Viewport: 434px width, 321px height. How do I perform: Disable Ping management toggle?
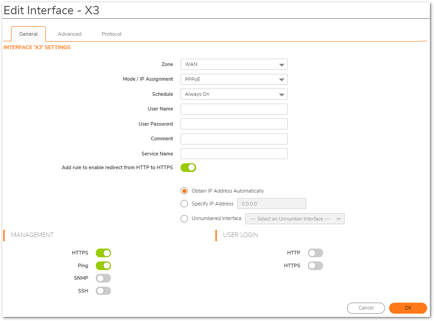point(103,266)
